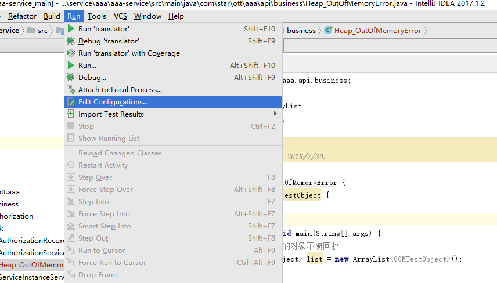Click the Edit Configurations pencil icon
This screenshot has height=283, width=497.
[x=71, y=102]
